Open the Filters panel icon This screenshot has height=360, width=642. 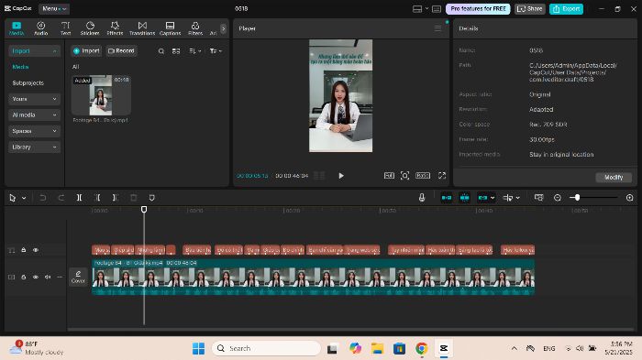(195, 28)
